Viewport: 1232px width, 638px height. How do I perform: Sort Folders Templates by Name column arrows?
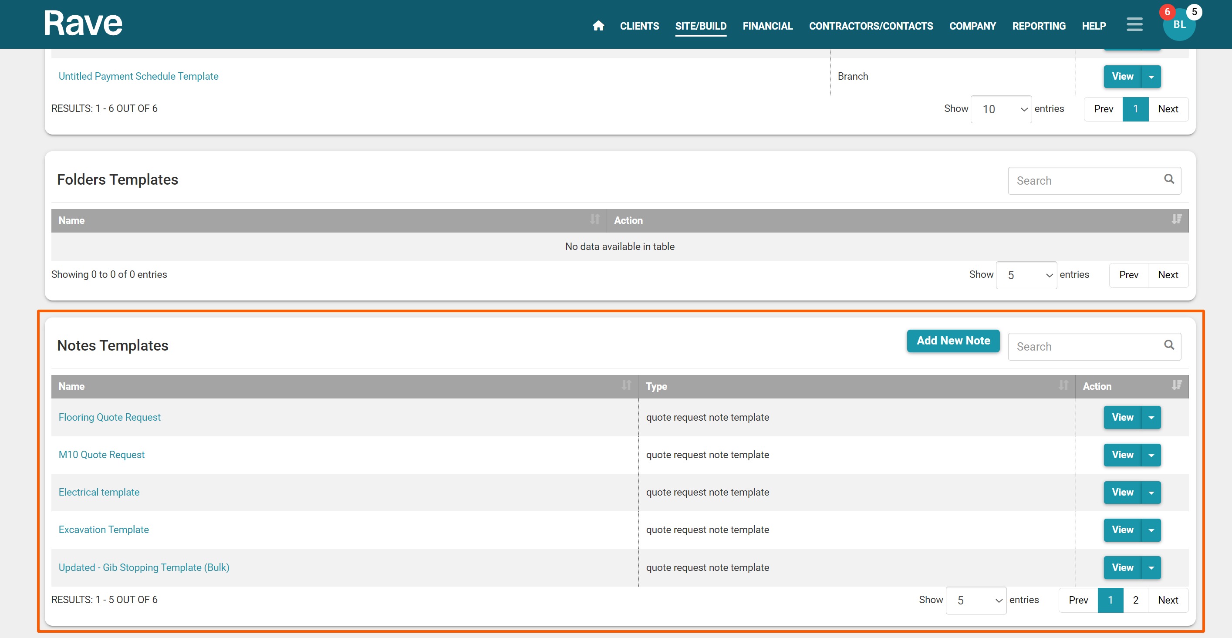tap(594, 219)
